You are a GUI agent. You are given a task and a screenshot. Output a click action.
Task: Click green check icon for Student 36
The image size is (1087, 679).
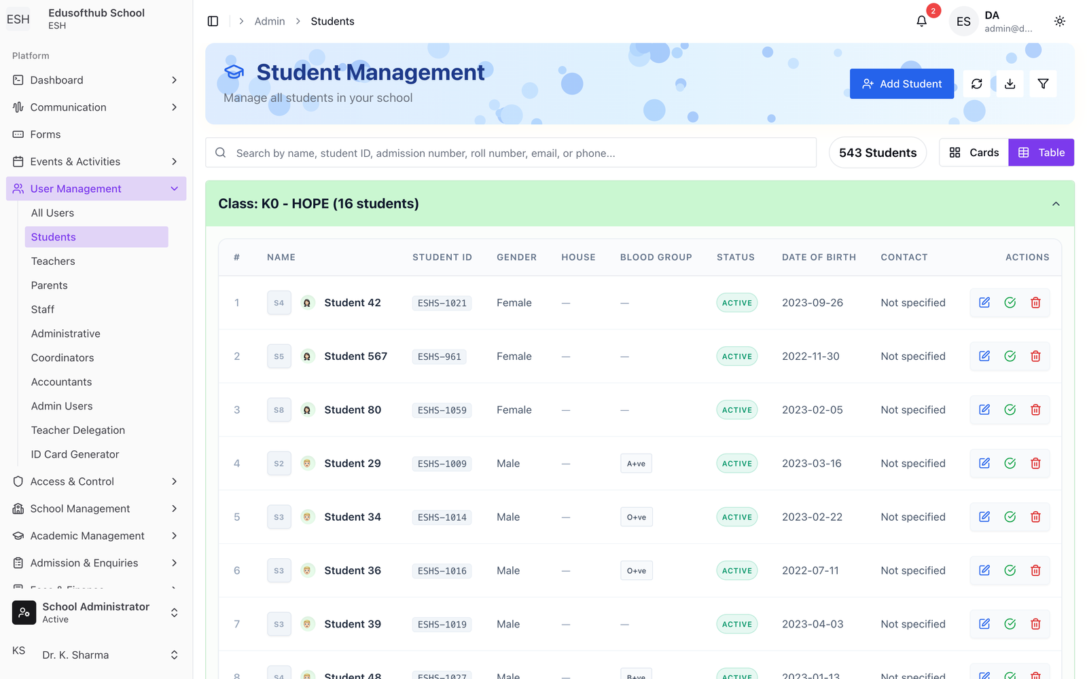(1010, 570)
